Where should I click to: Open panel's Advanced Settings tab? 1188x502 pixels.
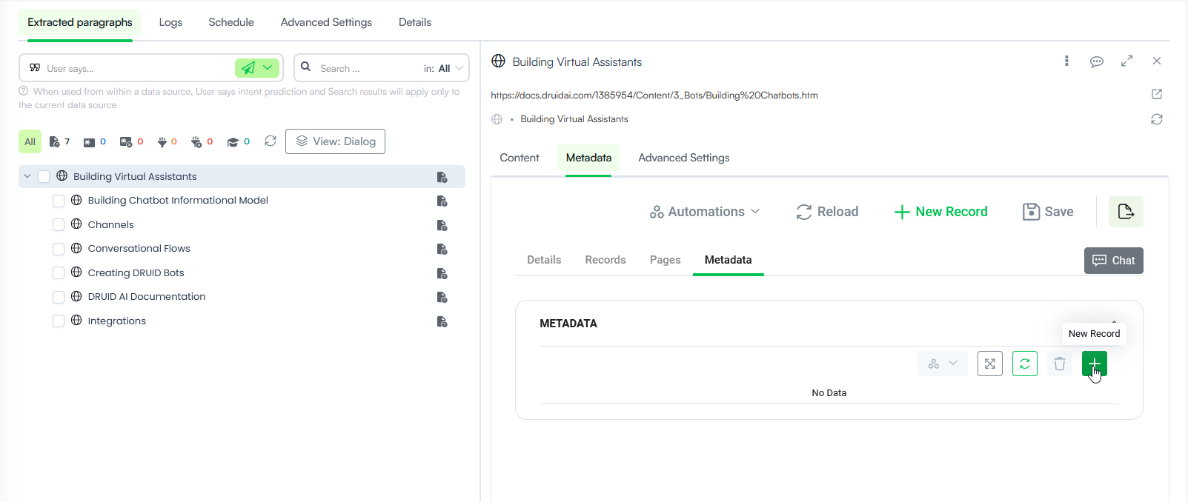(684, 158)
